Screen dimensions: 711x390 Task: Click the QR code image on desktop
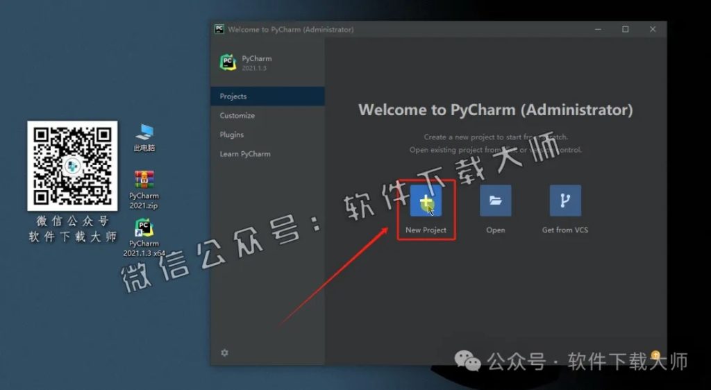click(72, 166)
